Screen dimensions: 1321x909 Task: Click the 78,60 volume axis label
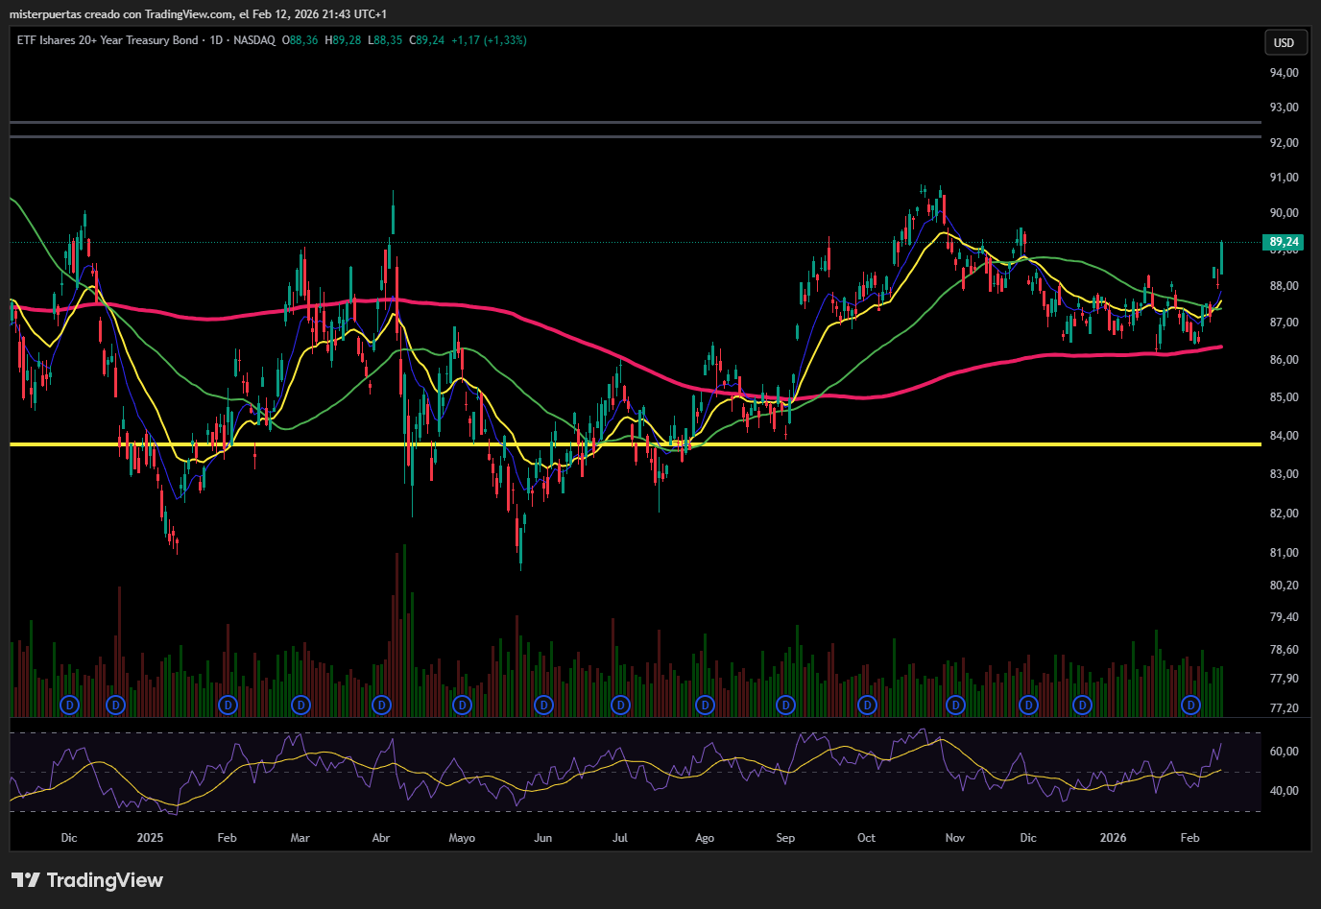tap(1284, 649)
